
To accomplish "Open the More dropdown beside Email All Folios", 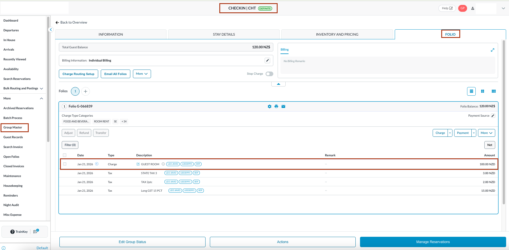I will pyautogui.click(x=142, y=74).
